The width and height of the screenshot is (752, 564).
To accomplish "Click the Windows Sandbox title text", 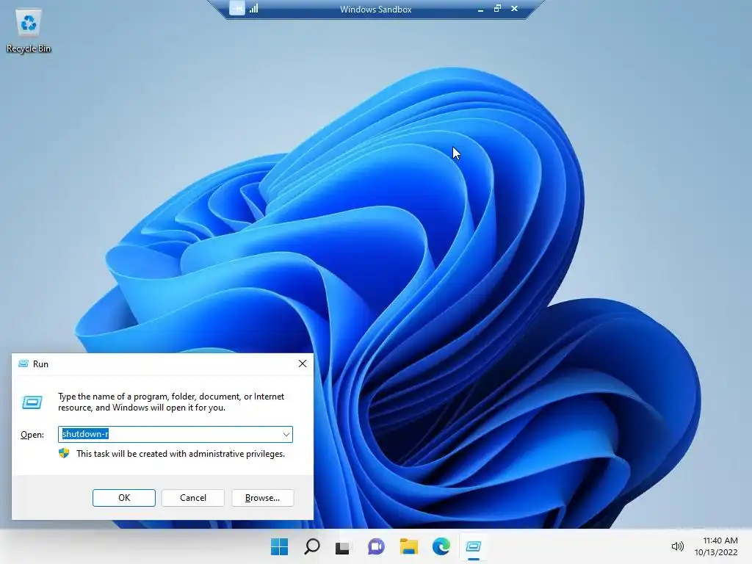I will [375, 9].
